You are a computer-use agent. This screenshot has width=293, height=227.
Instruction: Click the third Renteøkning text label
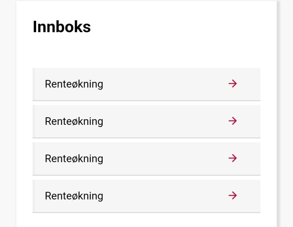tap(74, 159)
